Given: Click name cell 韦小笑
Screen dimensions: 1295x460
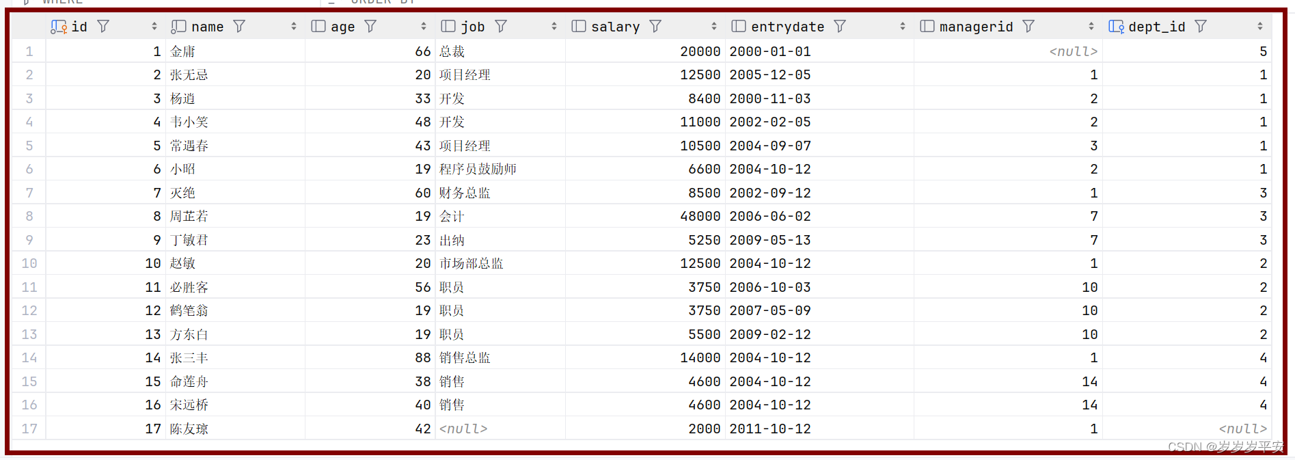Looking at the screenshot, I should pyautogui.click(x=189, y=122).
